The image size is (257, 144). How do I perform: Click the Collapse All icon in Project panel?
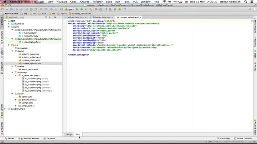49,17
